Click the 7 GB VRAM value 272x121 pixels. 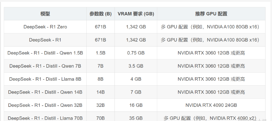click(136, 92)
